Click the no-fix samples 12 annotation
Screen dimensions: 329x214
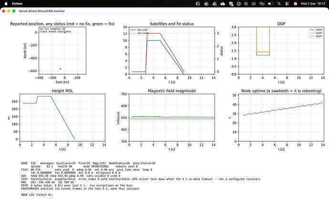(52, 29)
